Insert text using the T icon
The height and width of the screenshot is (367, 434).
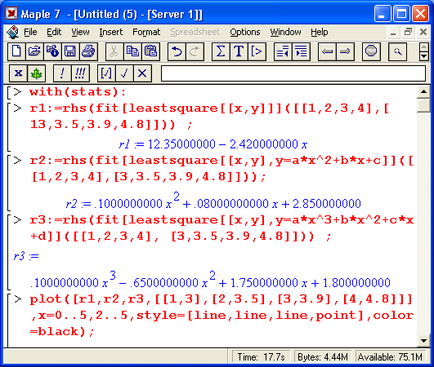click(x=239, y=51)
